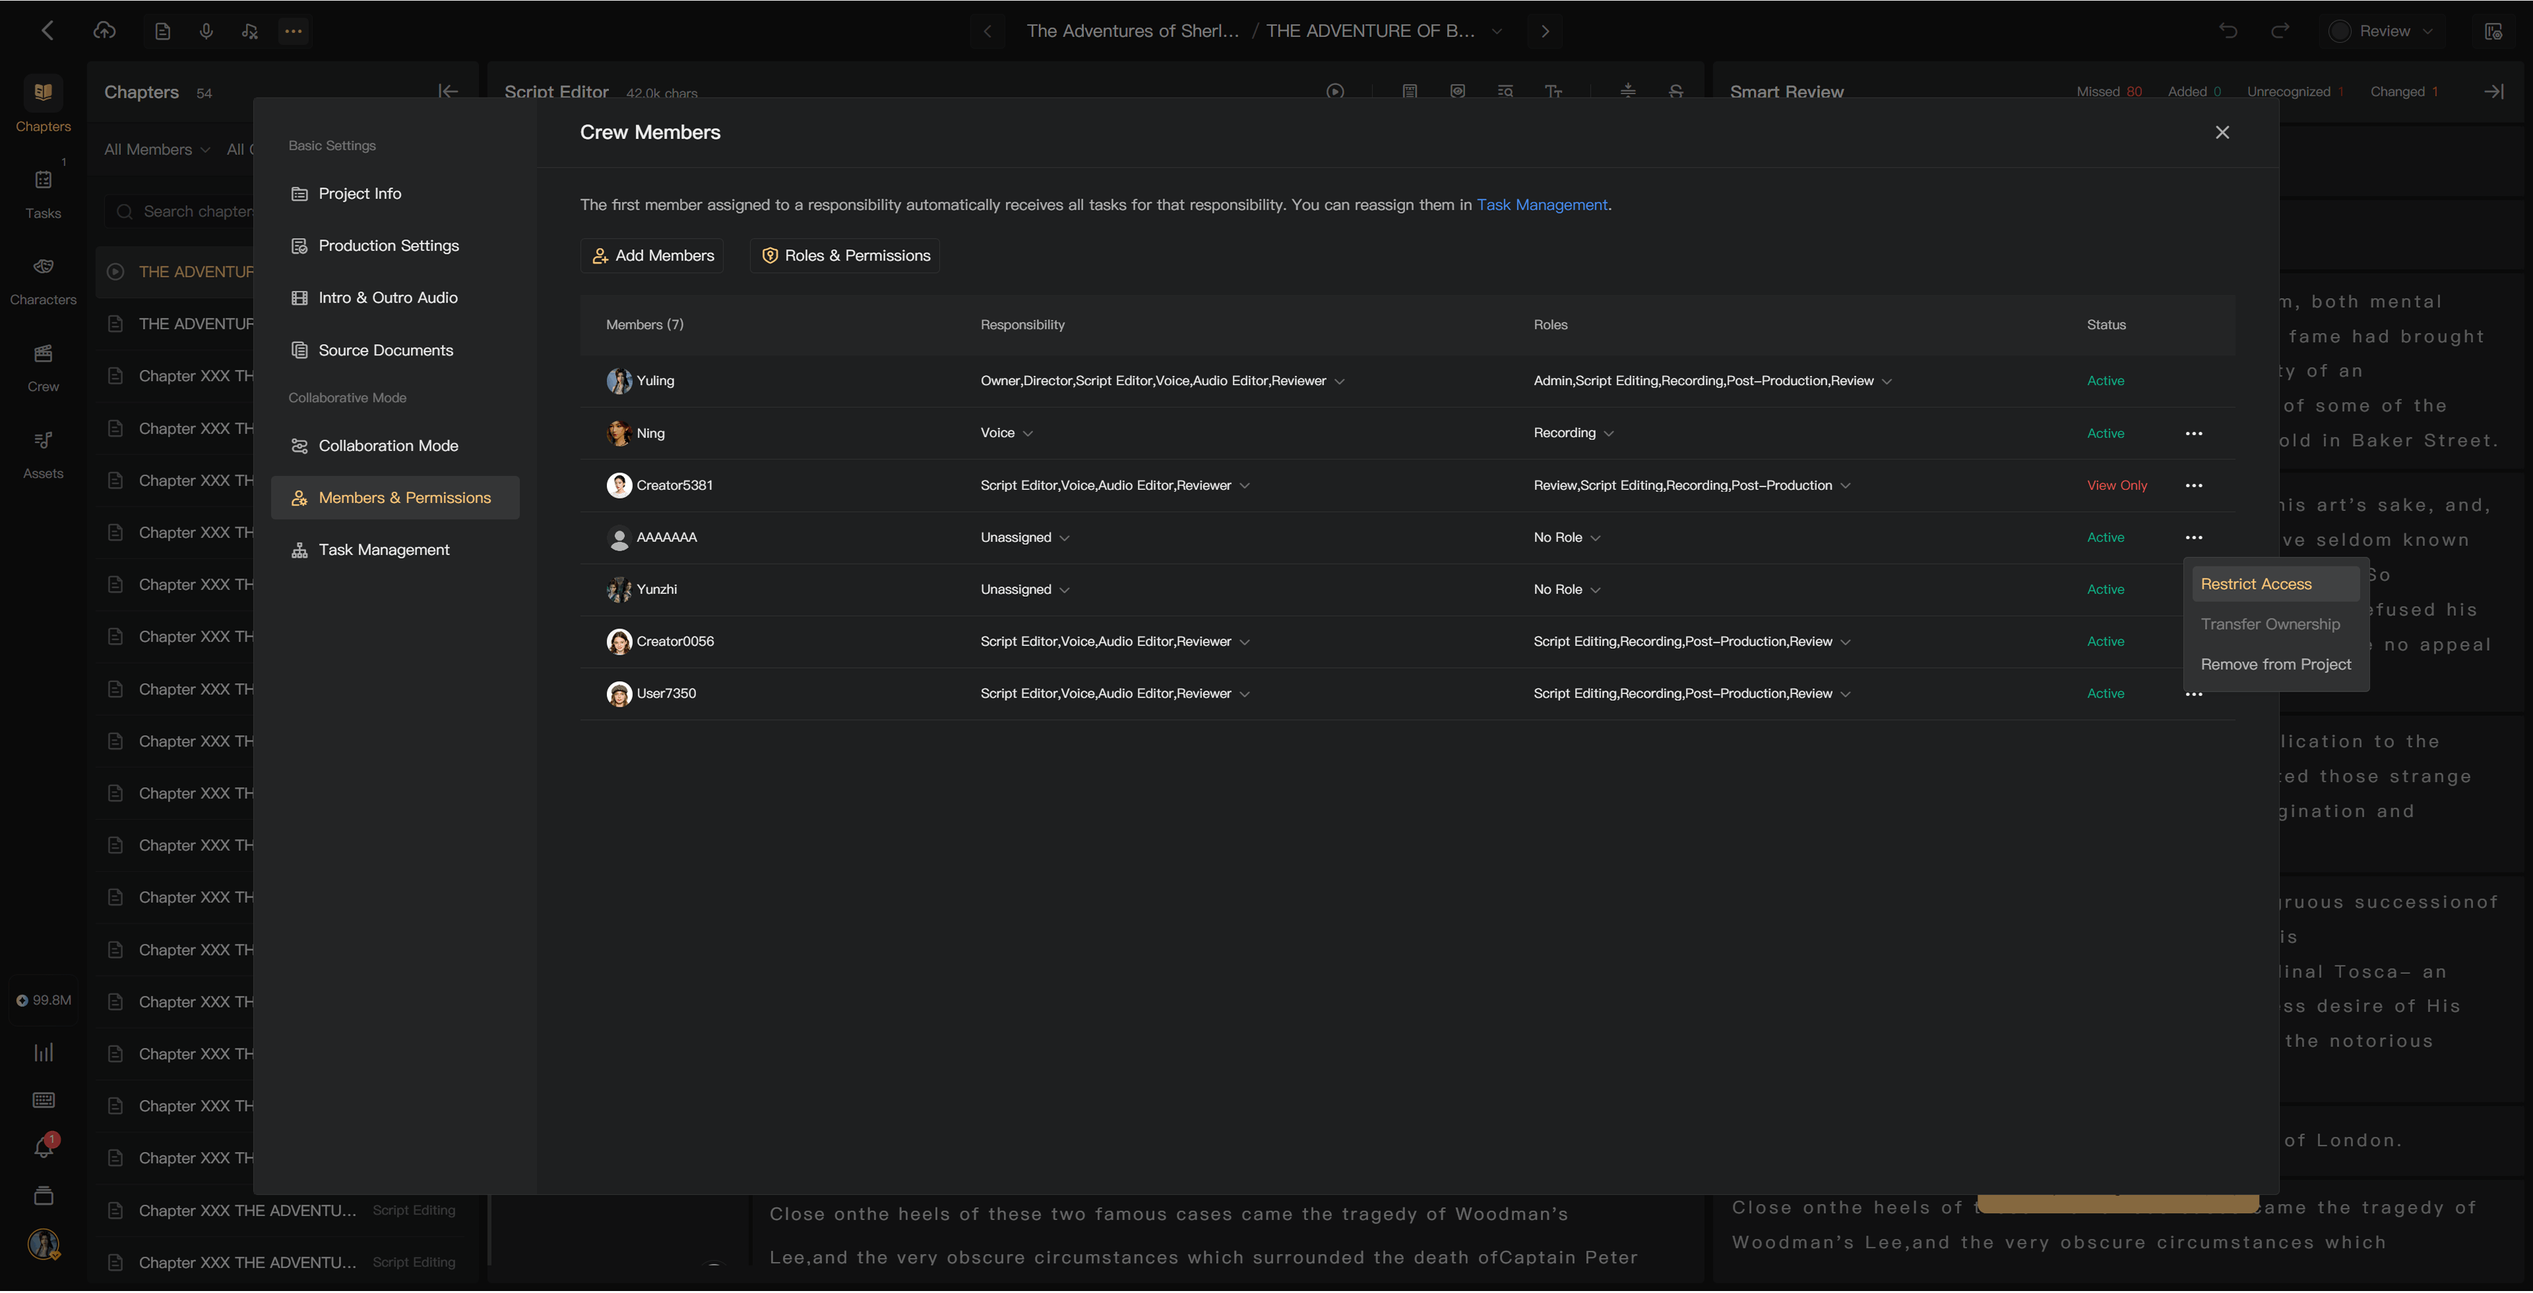2533x1293 pixels.
Task: Open Source Documents section
Action: tap(394, 349)
